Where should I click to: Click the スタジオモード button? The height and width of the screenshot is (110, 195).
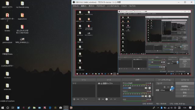coord(185,90)
